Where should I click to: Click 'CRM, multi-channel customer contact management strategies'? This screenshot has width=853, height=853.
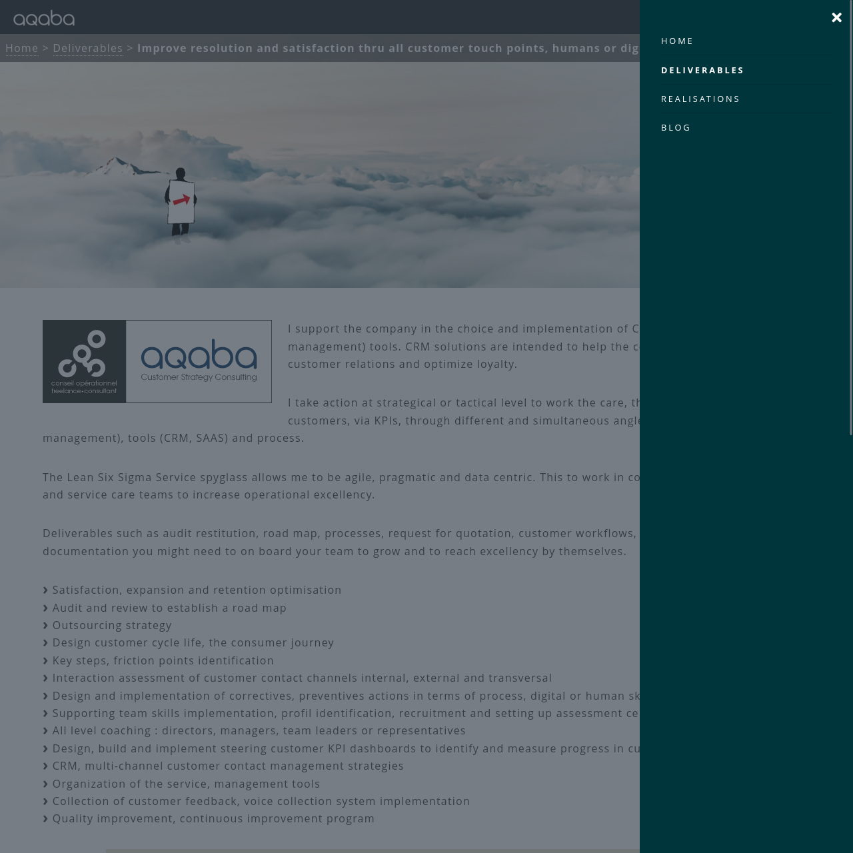228,766
